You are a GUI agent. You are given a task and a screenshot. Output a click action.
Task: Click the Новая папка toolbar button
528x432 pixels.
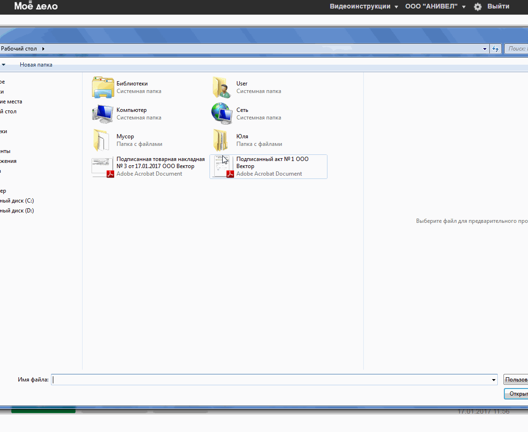(36, 65)
